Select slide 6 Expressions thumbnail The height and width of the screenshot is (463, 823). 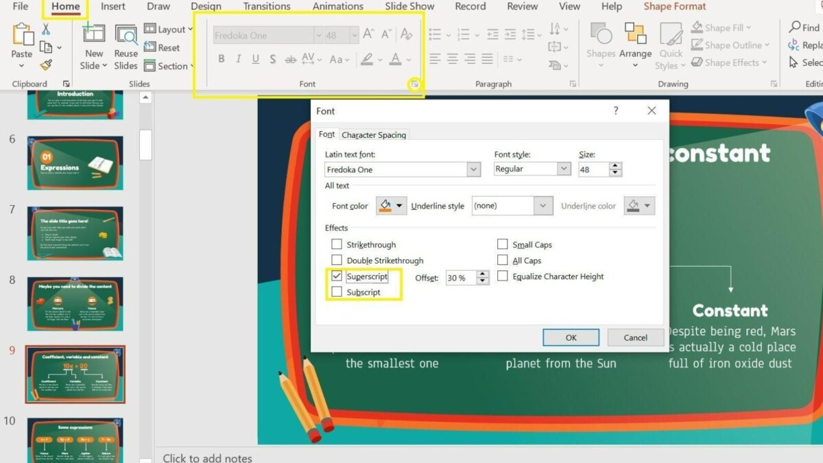[75, 163]
